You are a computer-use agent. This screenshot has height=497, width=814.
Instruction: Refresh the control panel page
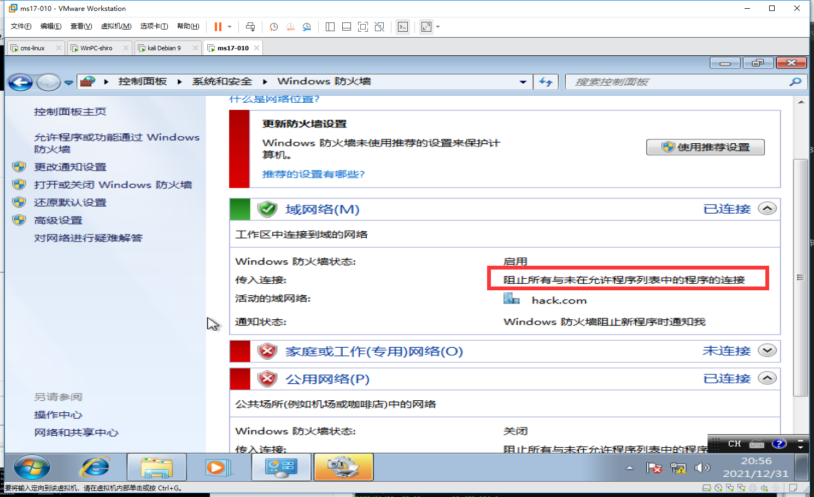[546, 82]
